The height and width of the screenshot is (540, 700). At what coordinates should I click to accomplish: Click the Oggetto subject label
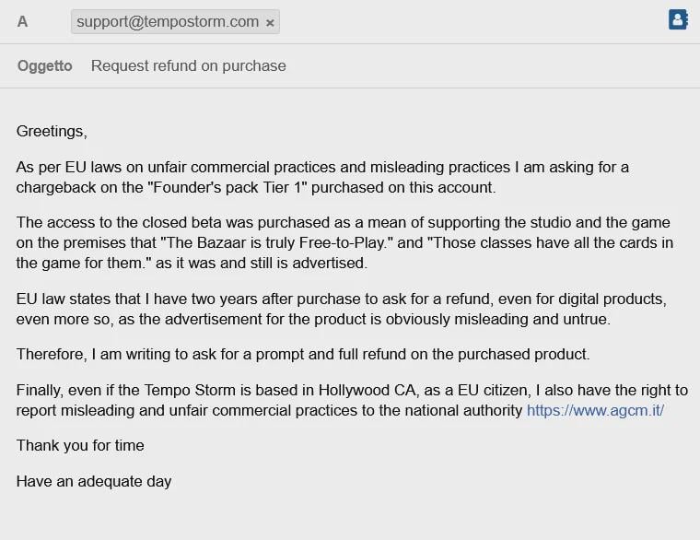(44, 65)
